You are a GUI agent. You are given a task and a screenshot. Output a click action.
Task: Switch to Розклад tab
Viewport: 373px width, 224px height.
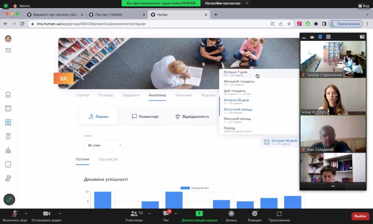pyautogui.click(x=106, y=95)
